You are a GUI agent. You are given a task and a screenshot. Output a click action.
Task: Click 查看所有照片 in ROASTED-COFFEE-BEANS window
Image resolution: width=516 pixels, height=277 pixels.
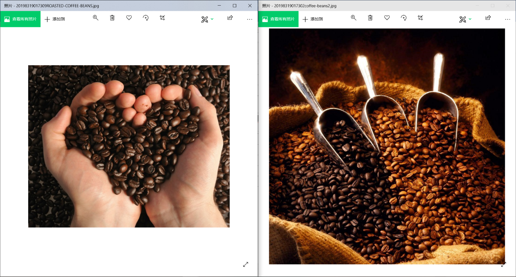(20, 19)
